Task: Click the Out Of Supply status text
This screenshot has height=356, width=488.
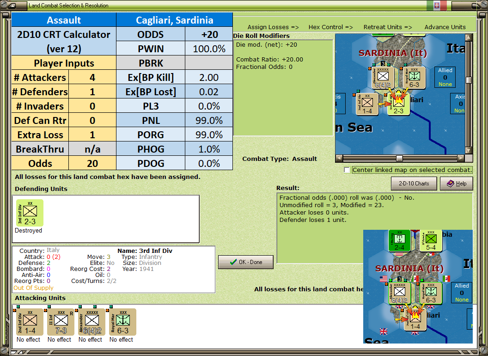Action: pyautogui.click(x=33, y=288)
